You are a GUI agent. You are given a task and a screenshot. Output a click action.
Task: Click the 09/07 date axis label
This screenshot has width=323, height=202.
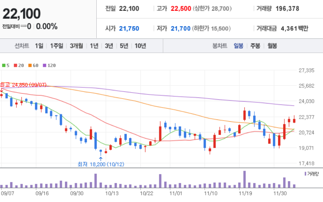pos(7,193)
